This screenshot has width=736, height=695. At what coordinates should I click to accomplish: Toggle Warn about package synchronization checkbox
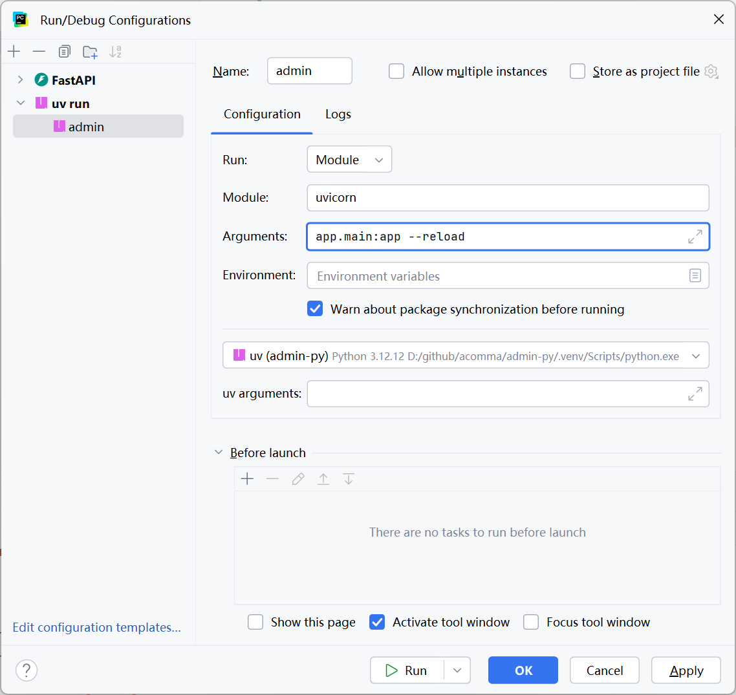pyautogui.click(x=315, y=309)
